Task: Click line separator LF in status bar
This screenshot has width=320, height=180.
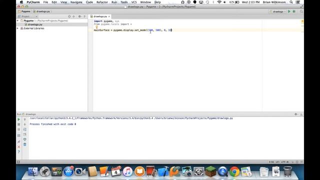Action: (277, 162)
